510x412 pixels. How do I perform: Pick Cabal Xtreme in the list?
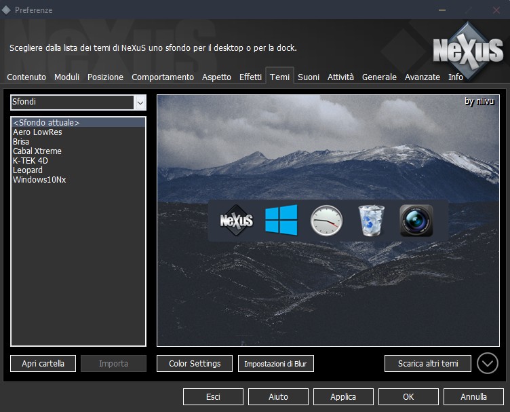click(37, 151)
